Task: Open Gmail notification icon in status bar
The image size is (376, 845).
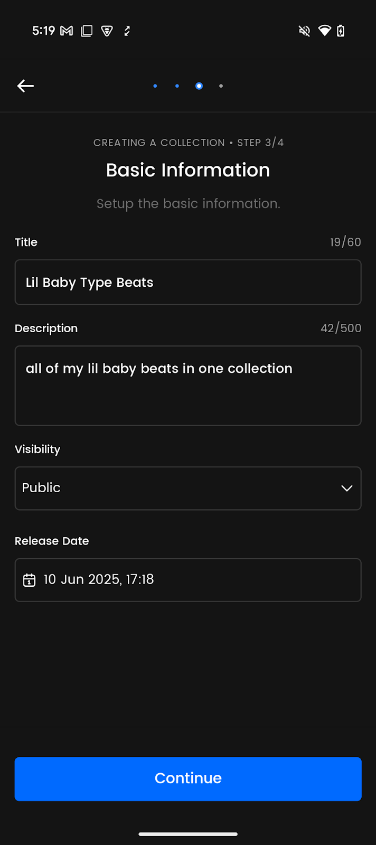Action: 67,31
